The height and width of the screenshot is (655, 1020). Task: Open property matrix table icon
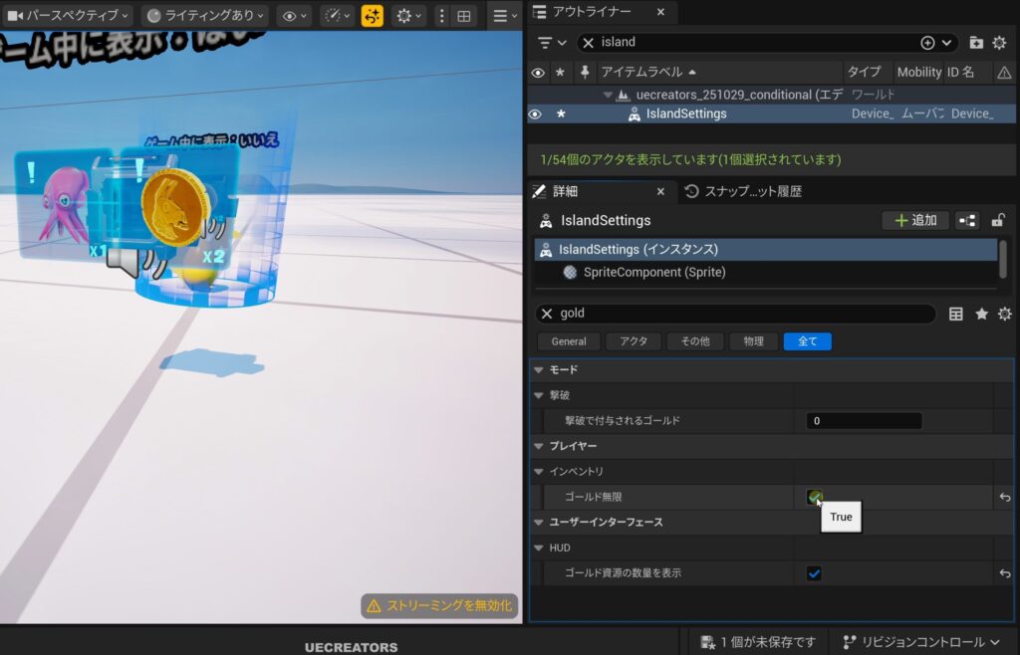tap(956, 314)
